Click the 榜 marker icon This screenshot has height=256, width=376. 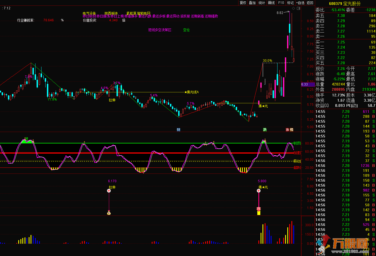[x=291, y=130]
